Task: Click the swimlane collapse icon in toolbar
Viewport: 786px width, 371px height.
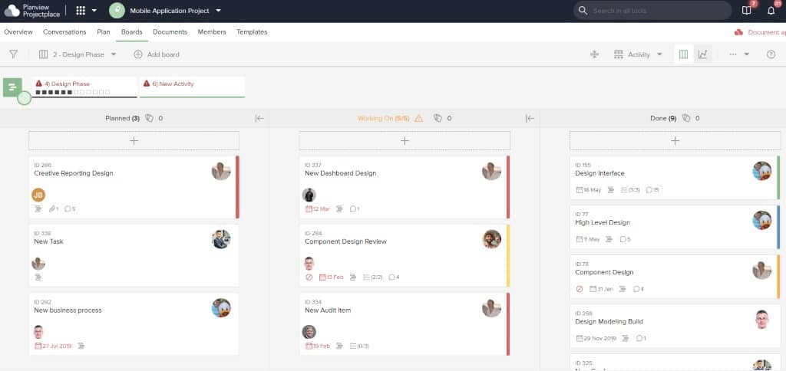Action: pyautogui.click(x=595, y=54)
